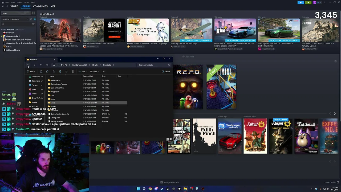Select Counter-Strike 2 in Steam library list
This screenshot has height=192, width=341.
click(x=13, y=36)
